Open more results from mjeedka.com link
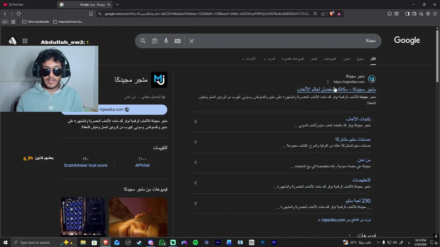The image size is (440, 247). pos(344,220)
